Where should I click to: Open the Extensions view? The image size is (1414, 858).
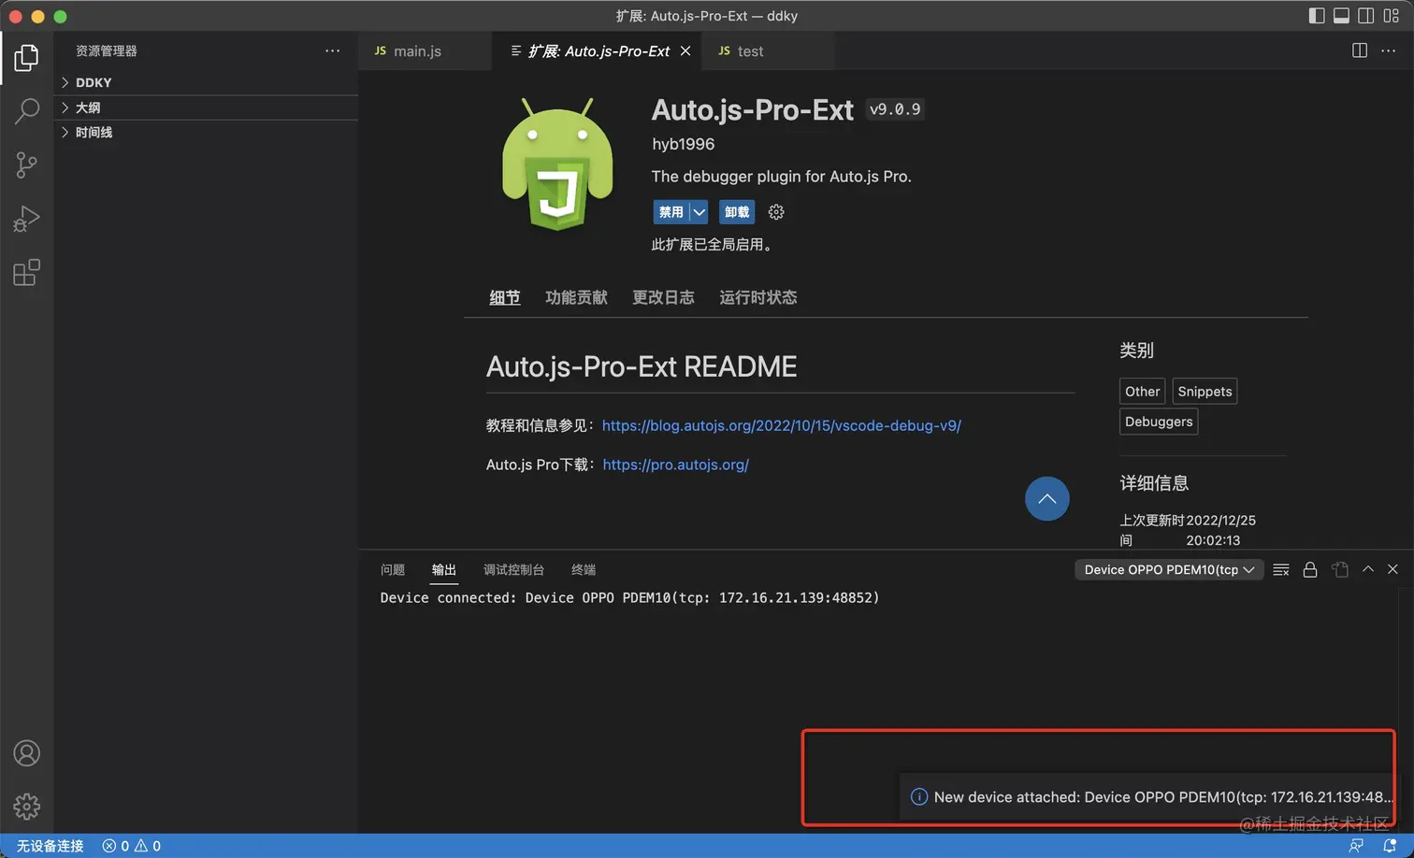26,273
